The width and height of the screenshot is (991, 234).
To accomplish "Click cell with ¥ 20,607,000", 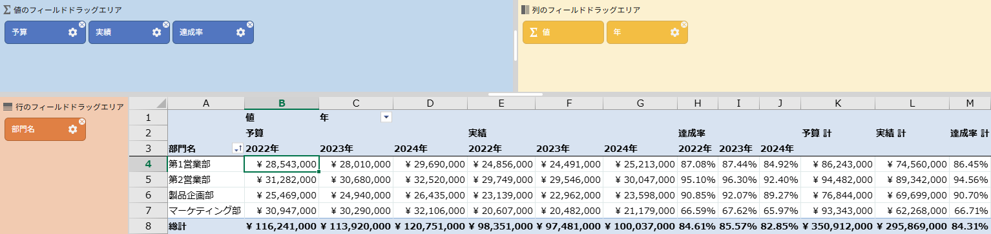I will 501,211.
